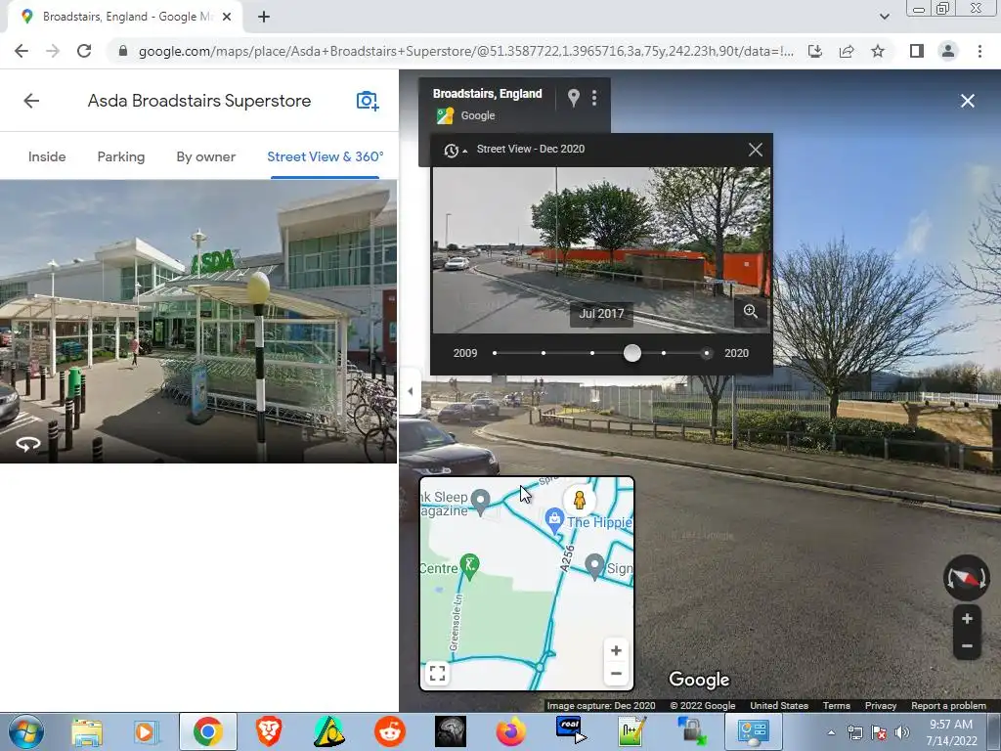Close the Street View history panel
This screenshot has height=751, width=1001.
pyautogui.click(x=756, y=150)
